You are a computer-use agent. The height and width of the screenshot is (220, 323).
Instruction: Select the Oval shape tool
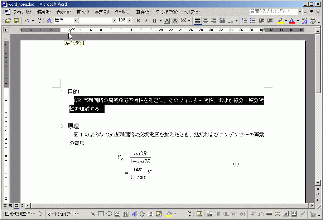(109, 214)
